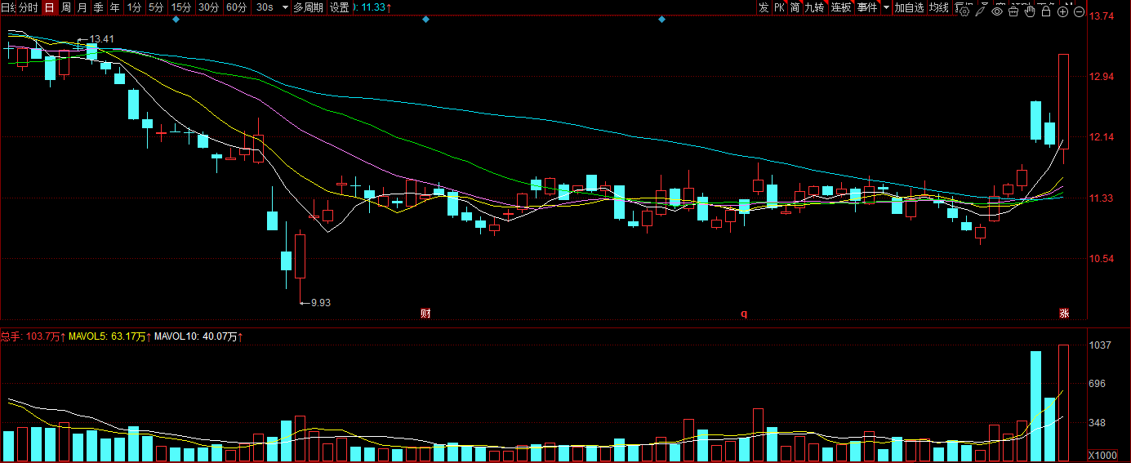1131x463 pixels.
Task: Click 加自选 add to watchlist
Action: click(x=909, y=7)
